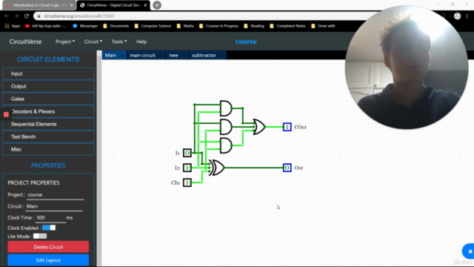
Task: Close the CircuitVerse browser tab
Action: pos(145,5)
